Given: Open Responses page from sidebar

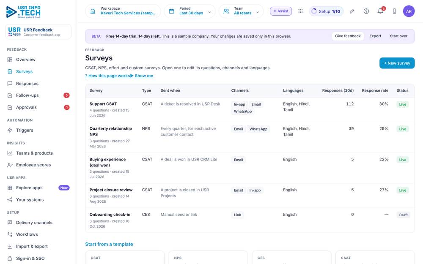Looking at the screenshot, I should click(38, 84).
